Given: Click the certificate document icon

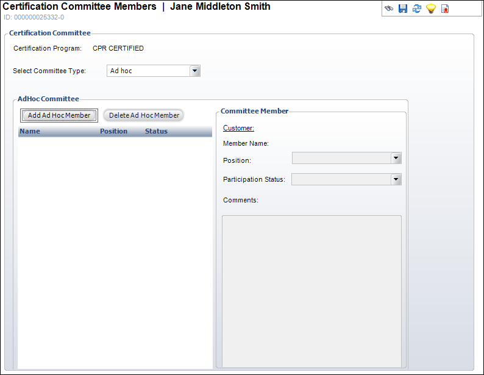Looking at the screenshot, I should click(445, 9).
